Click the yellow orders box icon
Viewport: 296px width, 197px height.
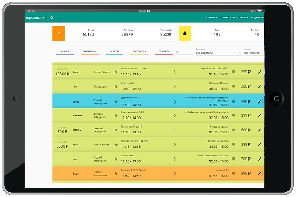click(185, 33)
